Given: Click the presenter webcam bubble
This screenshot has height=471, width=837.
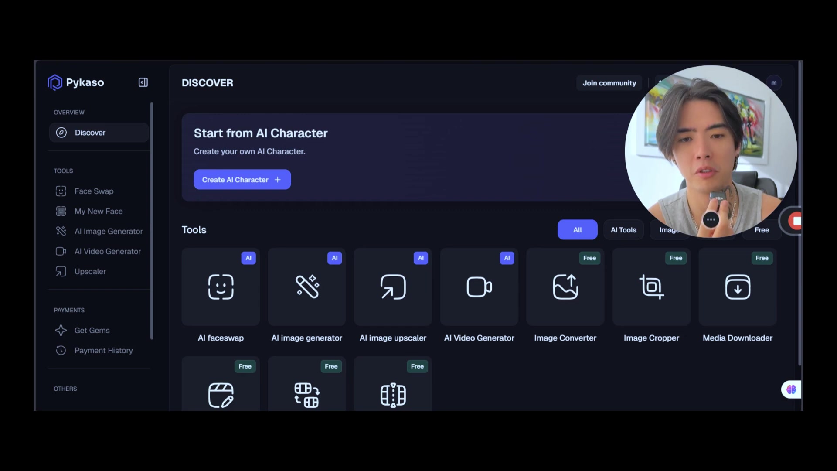Looking at the screenshot, I should tap(711, 151).
